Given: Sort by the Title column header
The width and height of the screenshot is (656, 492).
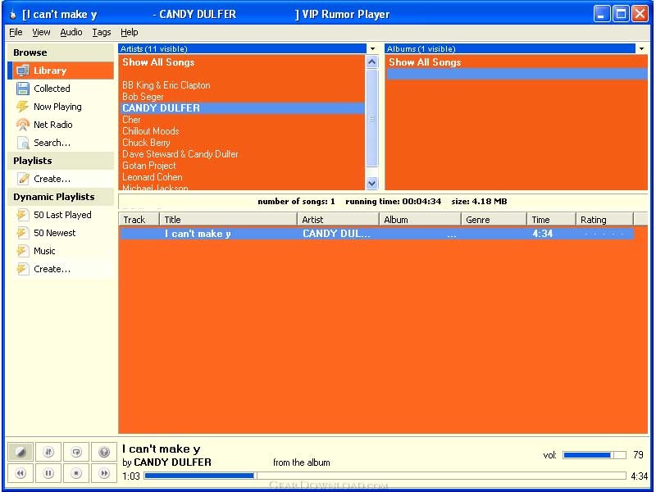Looking at the screenshot, I should coord(229,219).
